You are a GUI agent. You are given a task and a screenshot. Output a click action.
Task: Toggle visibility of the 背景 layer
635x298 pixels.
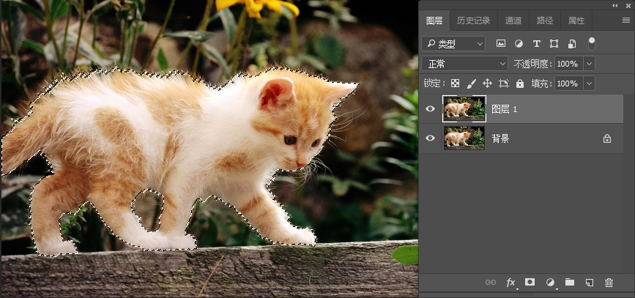point(431,138)
